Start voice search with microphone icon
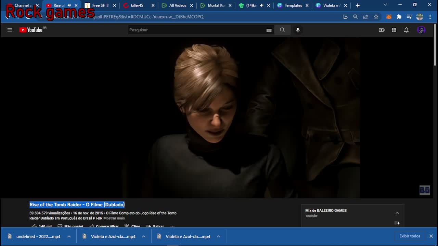438x246 pixels. tap(298, 30)
